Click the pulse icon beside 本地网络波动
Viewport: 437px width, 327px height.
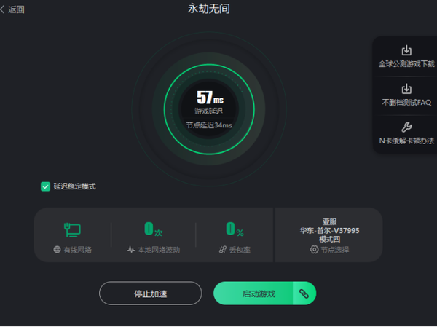tap(131, 250)
